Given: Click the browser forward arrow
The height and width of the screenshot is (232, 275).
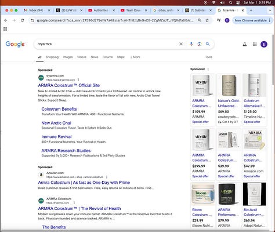Looking at the screenshot, I should (14, 20).
